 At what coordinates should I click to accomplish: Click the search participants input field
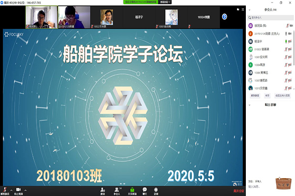pyautogui.click(x=271, y=17)
